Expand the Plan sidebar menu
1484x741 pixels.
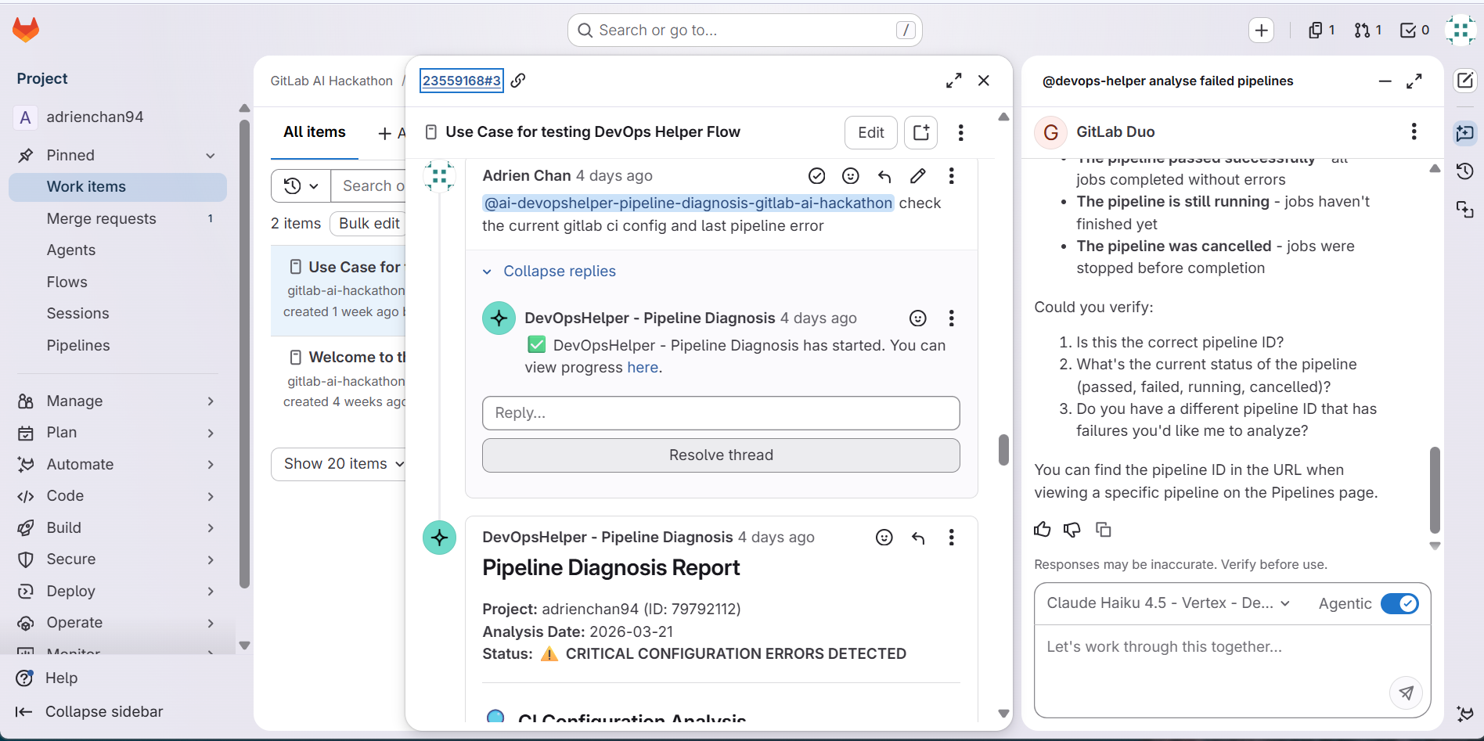tap(117, 433)
